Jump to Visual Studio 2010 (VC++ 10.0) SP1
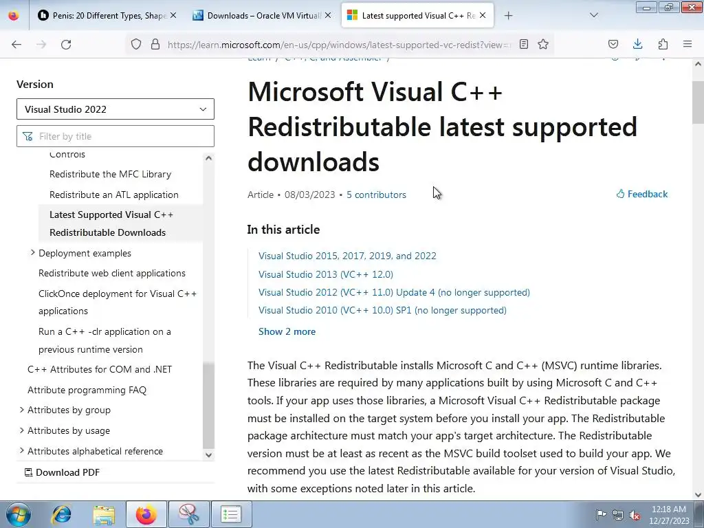 coord(382,310)
